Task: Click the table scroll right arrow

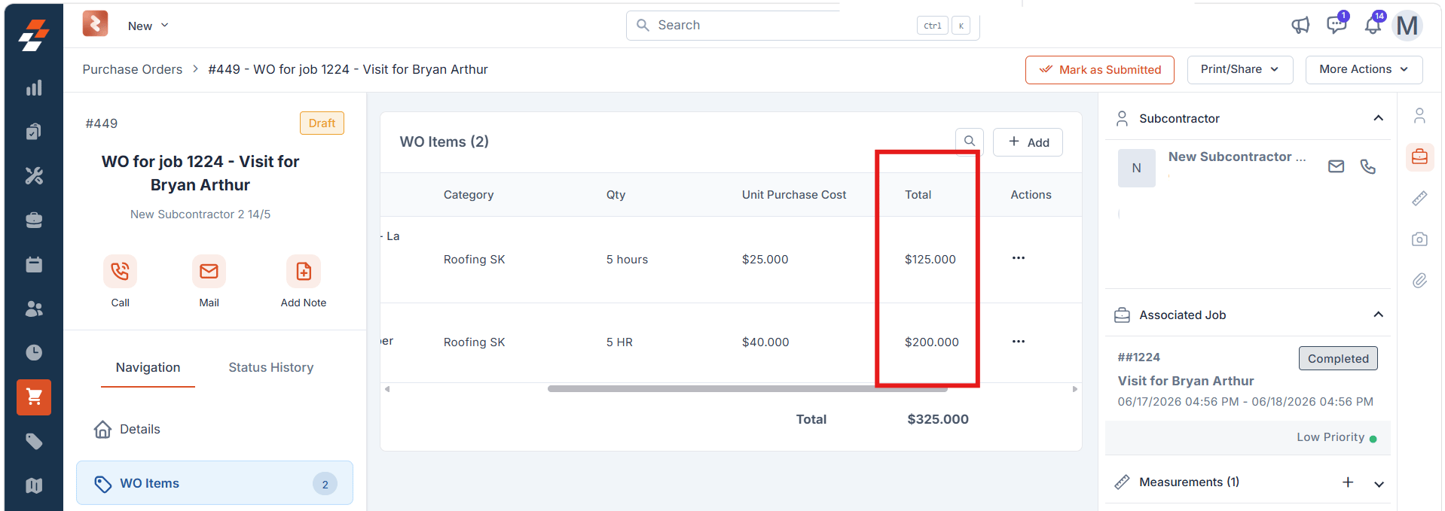Action: 1075,389
